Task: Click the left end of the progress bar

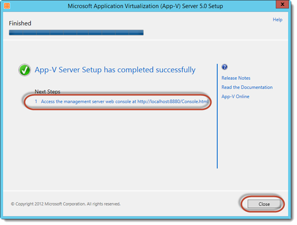Action: (x=12, y=33)
